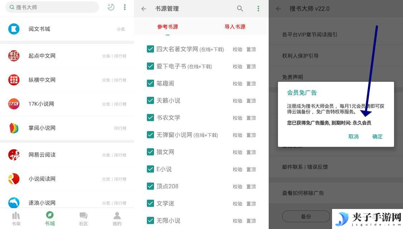Uncheck 顶点208 source checkbox
This screenshot has height=229, width=403.
click(x=150, y=186)
